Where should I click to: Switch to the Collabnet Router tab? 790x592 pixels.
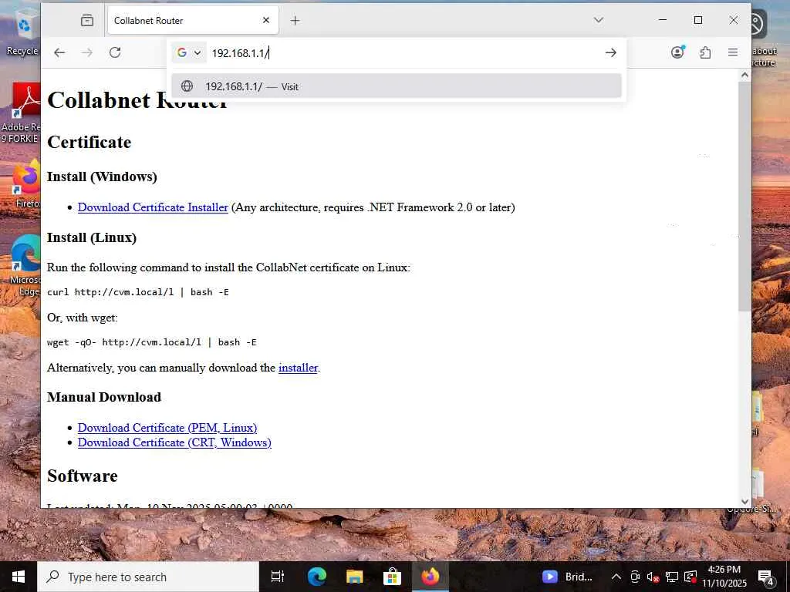point(193,20)
